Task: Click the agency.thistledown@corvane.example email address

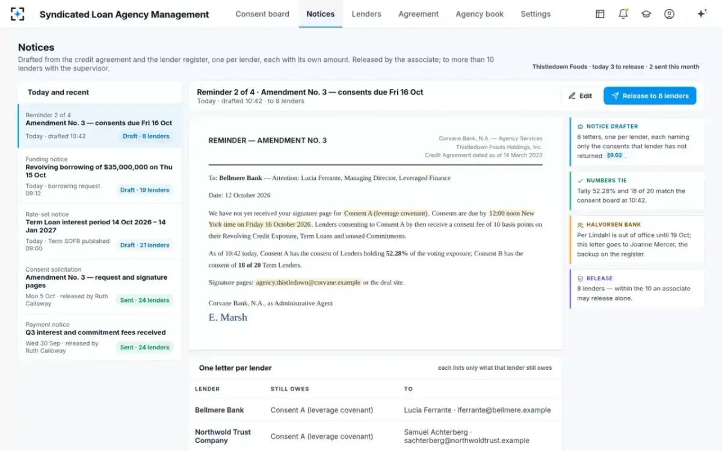Action: tap(308, 282)
